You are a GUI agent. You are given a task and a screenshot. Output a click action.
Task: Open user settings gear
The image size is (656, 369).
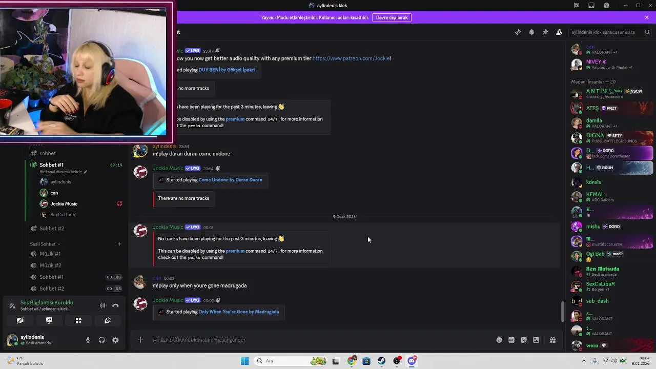click(x=115, y=340)
